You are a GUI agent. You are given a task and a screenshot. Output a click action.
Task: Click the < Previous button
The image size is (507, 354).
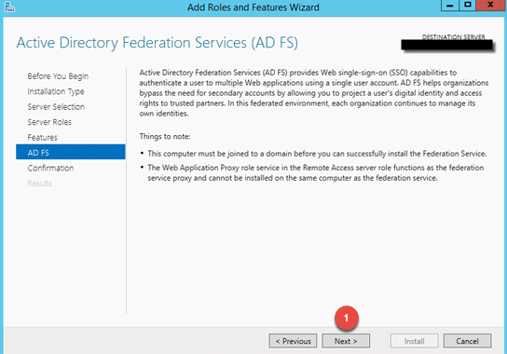pyautogui.click(x=293, y=341)
